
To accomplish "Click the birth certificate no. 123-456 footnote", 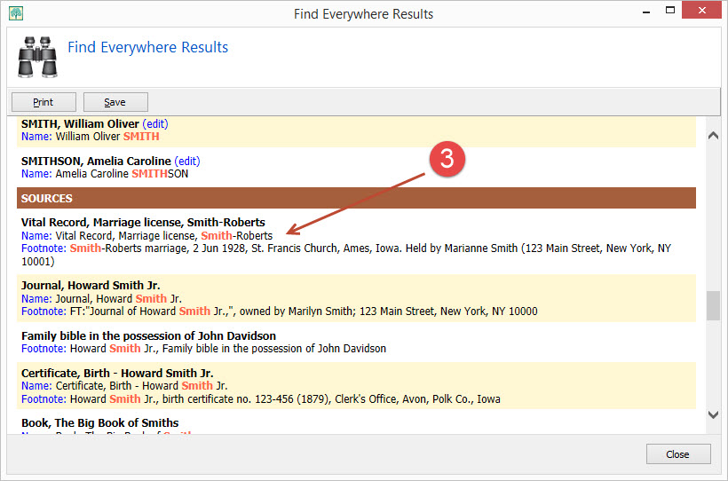I will (x=260, y=398).
